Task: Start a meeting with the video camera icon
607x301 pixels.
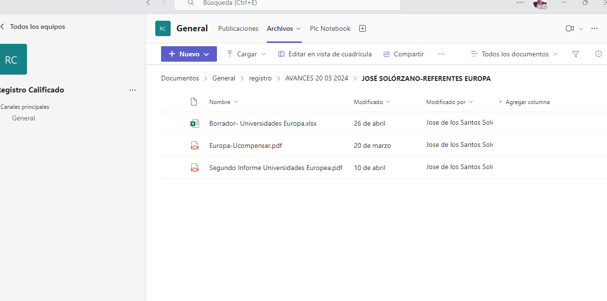Action: [570, 28]
